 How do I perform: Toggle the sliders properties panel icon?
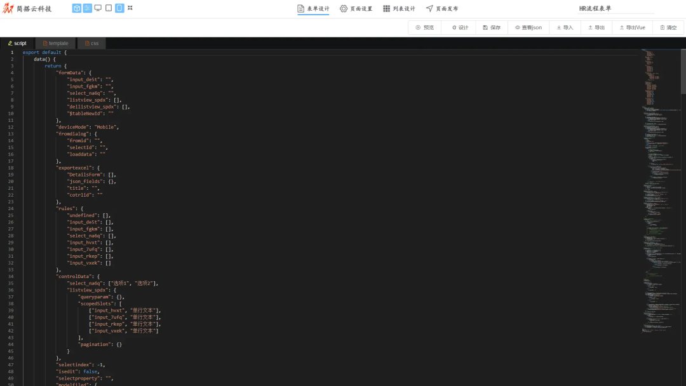pos(88,8)
